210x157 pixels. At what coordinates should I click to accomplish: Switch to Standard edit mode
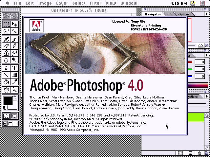[x=6, y=116]
